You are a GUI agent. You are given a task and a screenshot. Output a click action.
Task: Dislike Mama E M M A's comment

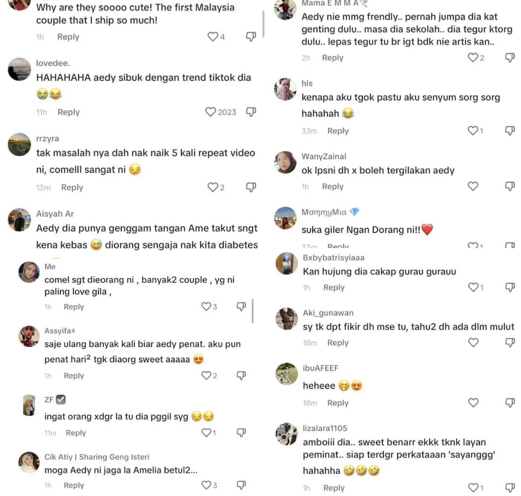click(510, 57)
